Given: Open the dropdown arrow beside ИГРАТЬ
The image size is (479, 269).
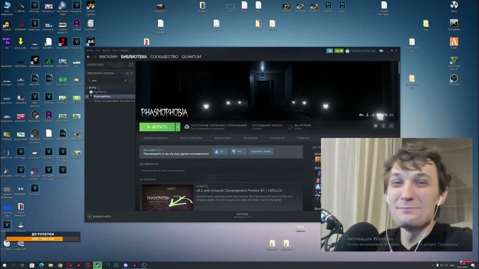Looking at the screenshot, I should click(x=178, y=127).
